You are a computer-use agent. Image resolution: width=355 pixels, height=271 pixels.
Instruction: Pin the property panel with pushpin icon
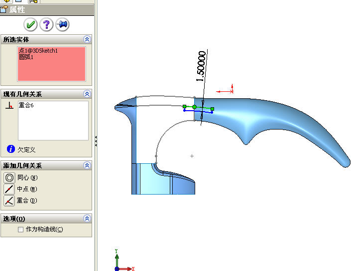62,24
